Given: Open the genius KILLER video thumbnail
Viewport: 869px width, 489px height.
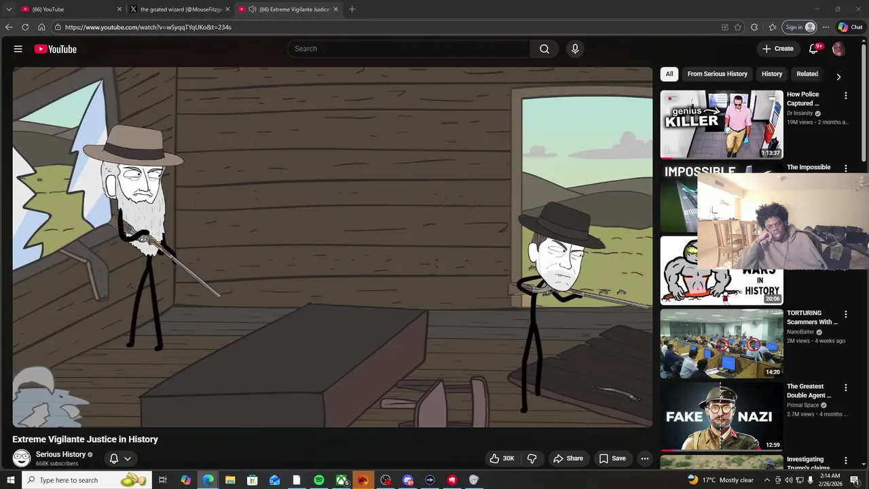Looking at the screenshot, I should pos(722,124).
